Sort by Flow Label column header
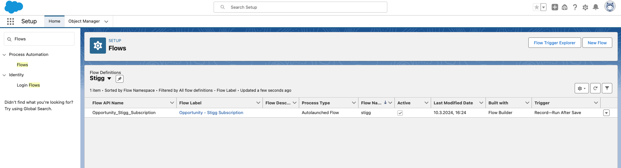 (x=190, y=103)
